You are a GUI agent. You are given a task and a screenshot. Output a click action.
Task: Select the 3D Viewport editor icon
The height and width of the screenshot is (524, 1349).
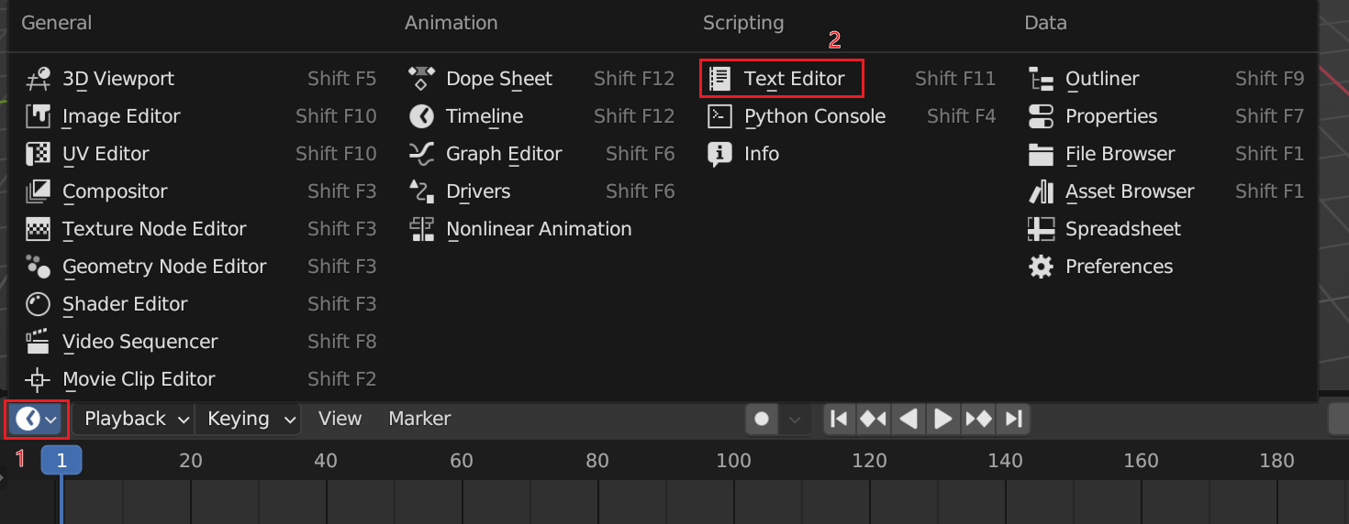click(38, 80)
